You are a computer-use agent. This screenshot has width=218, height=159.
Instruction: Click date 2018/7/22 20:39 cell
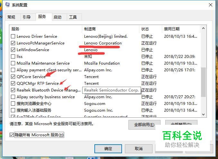179,57
